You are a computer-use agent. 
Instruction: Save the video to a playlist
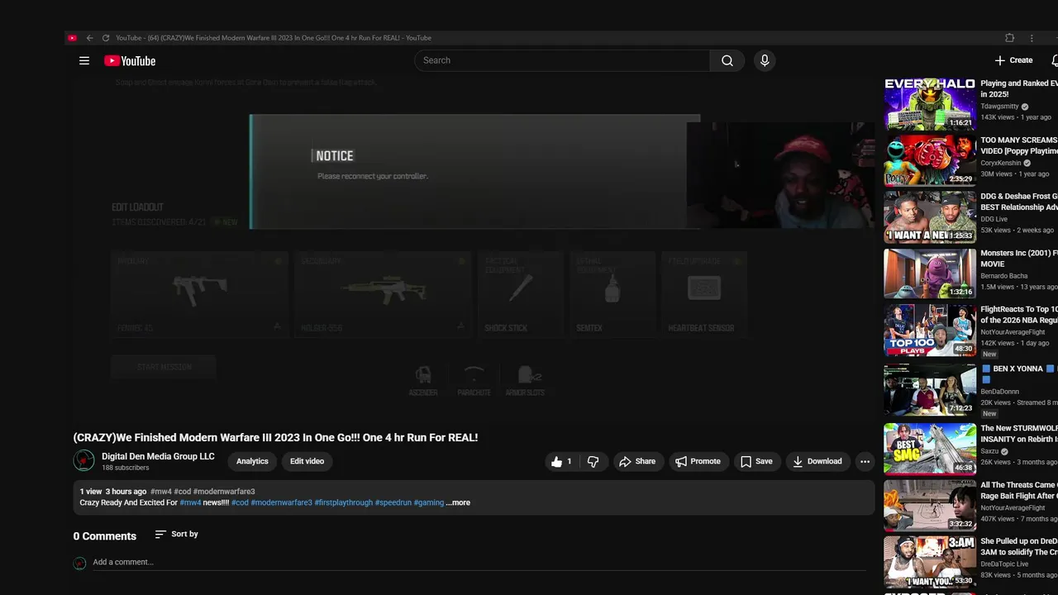coord(756,462)
